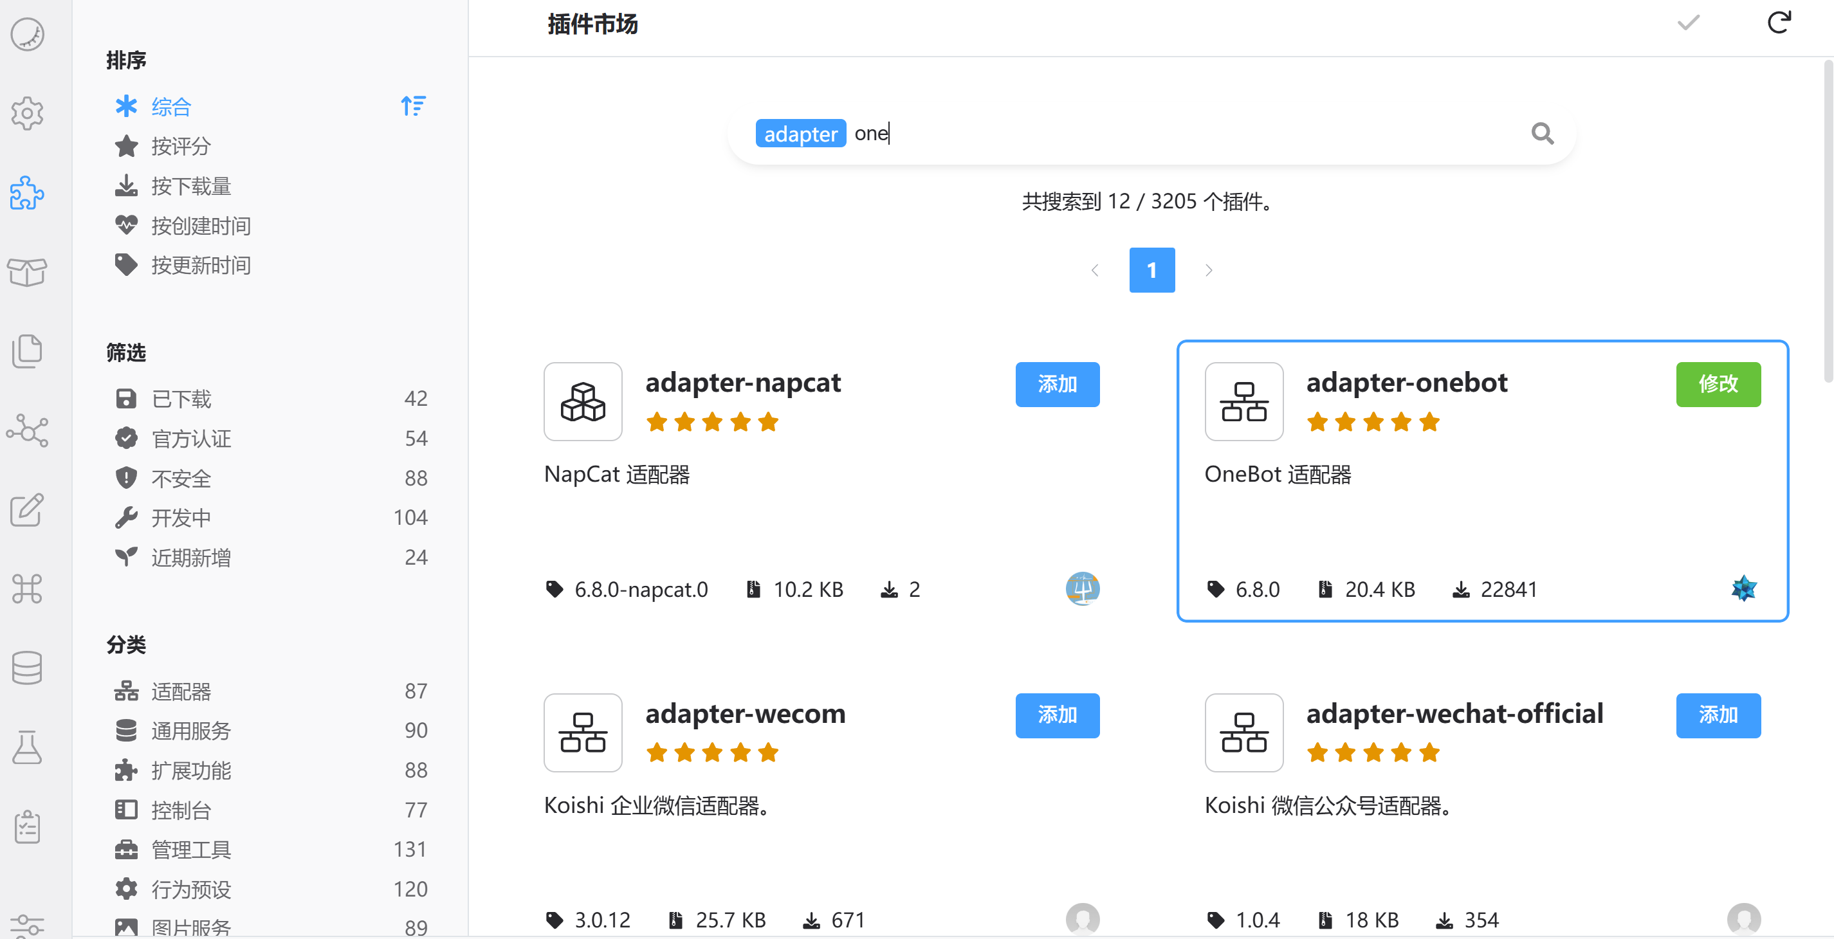This screenshot has width=1834, height=939.
Task: Toggle the 官方认证 filter
Action: pos(270,439)
